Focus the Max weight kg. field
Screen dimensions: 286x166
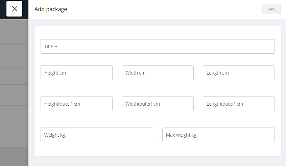click(218, 135)
